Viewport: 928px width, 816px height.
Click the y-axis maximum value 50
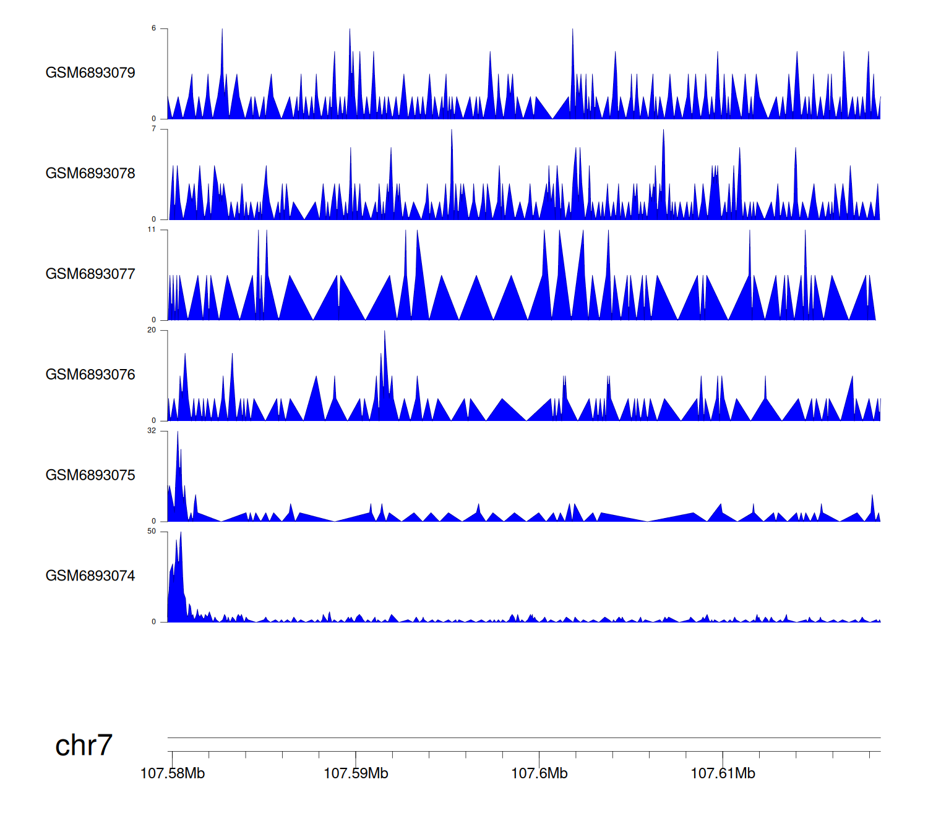[152, 532]
